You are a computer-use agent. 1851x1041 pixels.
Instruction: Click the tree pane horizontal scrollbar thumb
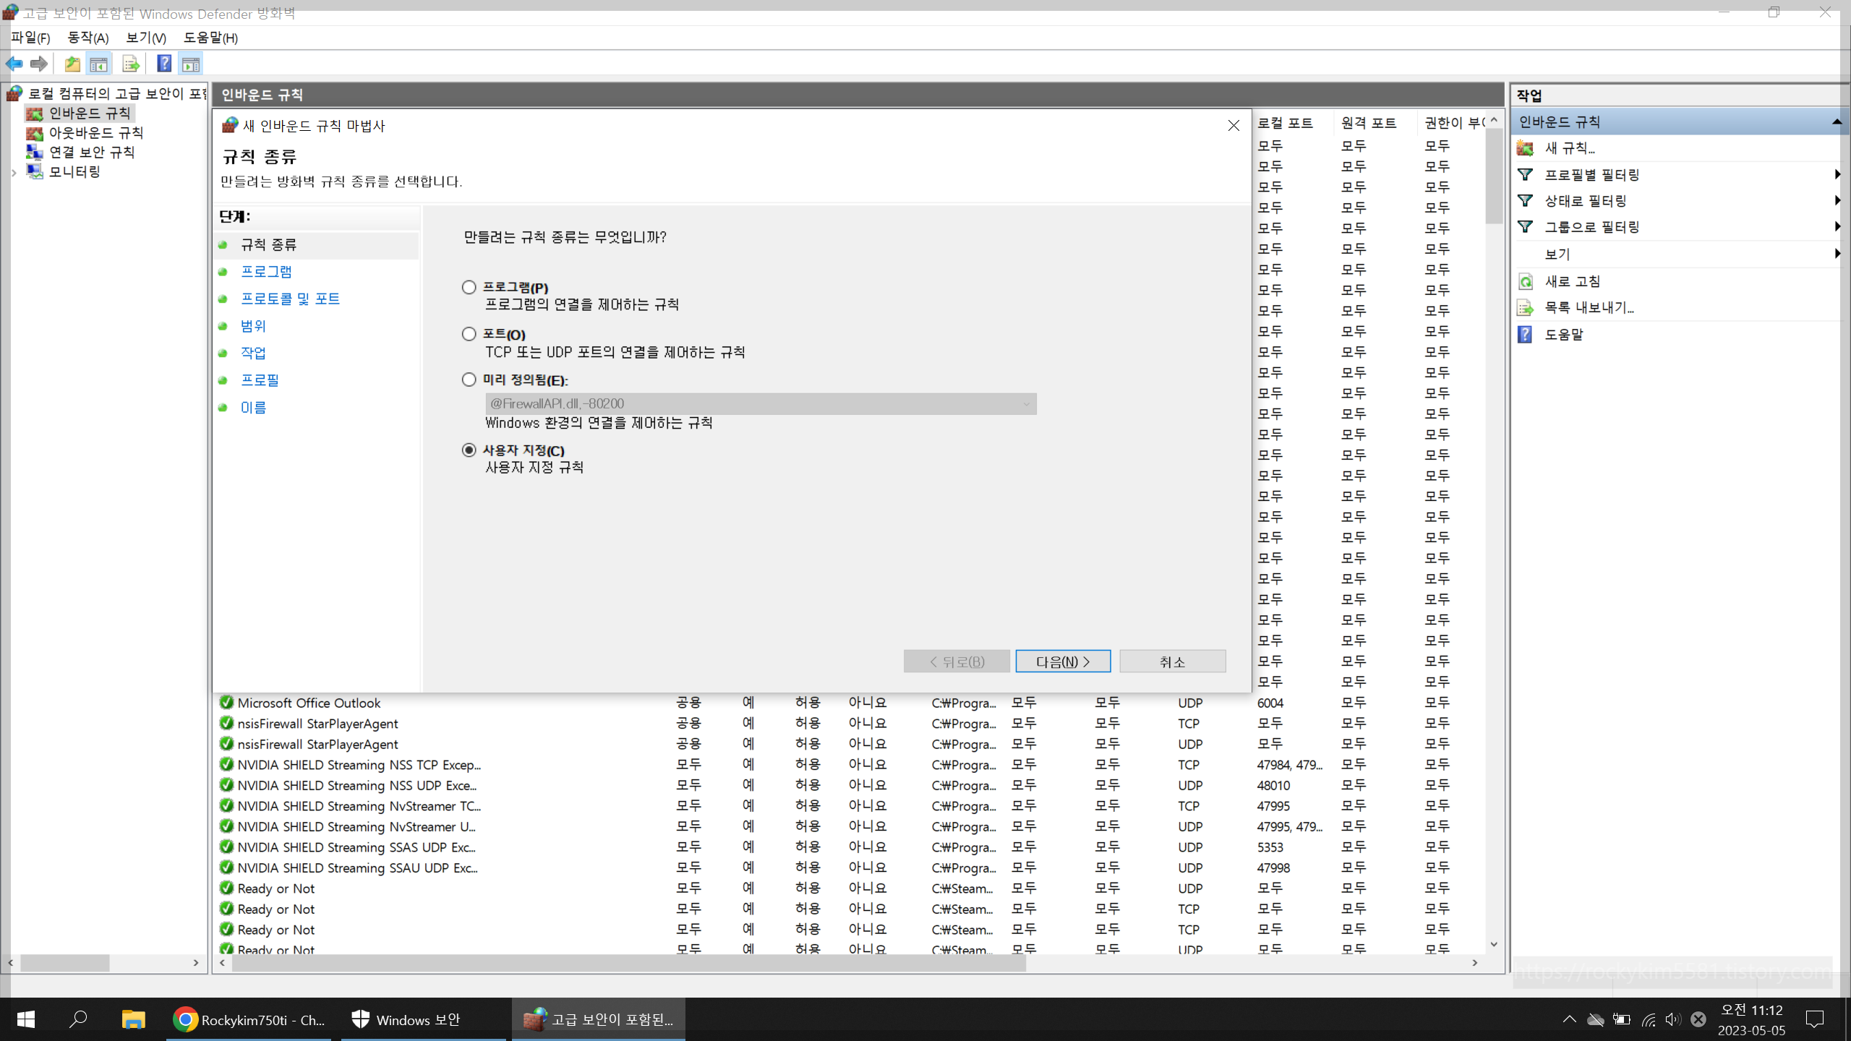click(x=65, y=963)
